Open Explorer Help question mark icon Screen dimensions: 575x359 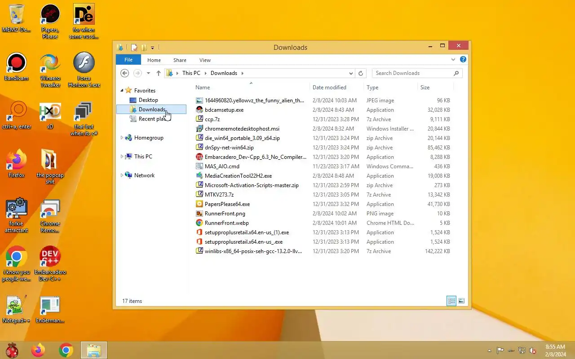[463, 59]
